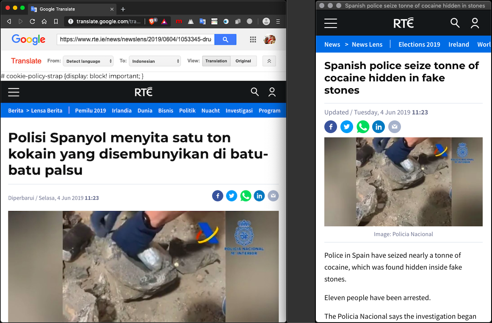The height and width of the screenshot is (323, 492).
Task: Share via WhatsApp in the Indonesian article
Action: 246,196
